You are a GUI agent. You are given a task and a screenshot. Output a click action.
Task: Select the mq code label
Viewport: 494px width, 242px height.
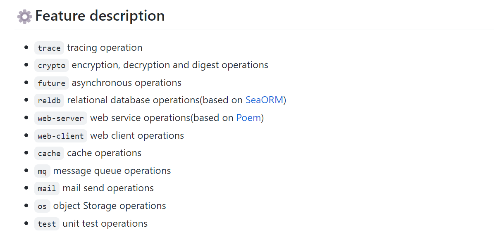tap(42, 171)
